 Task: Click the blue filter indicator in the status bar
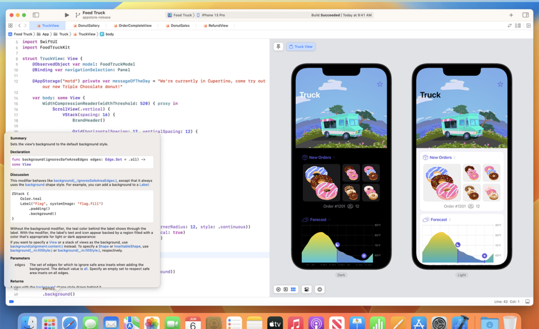(11, 301)
